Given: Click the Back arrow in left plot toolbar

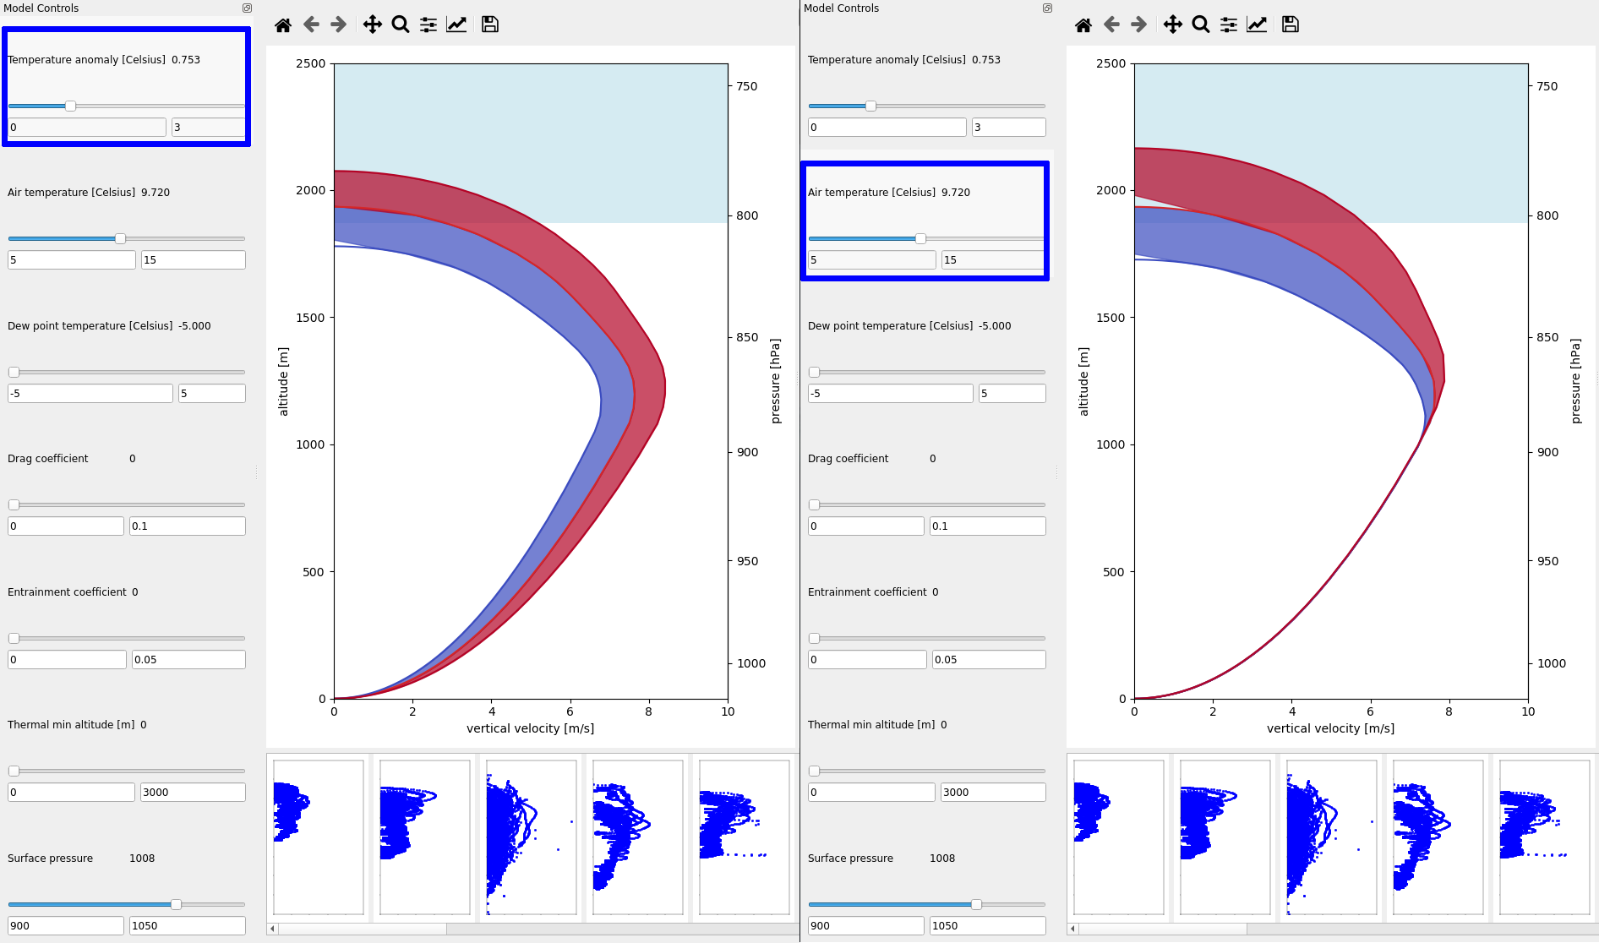Looking at the screenshot, I should point(311,25).
